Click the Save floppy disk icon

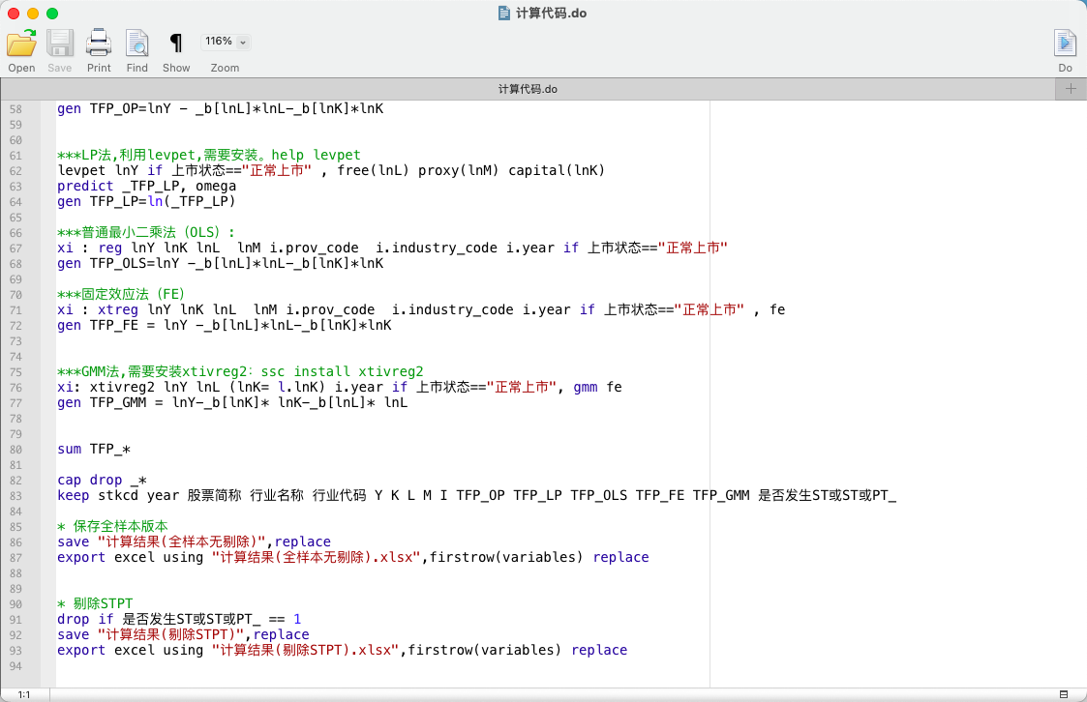(60, 44)
